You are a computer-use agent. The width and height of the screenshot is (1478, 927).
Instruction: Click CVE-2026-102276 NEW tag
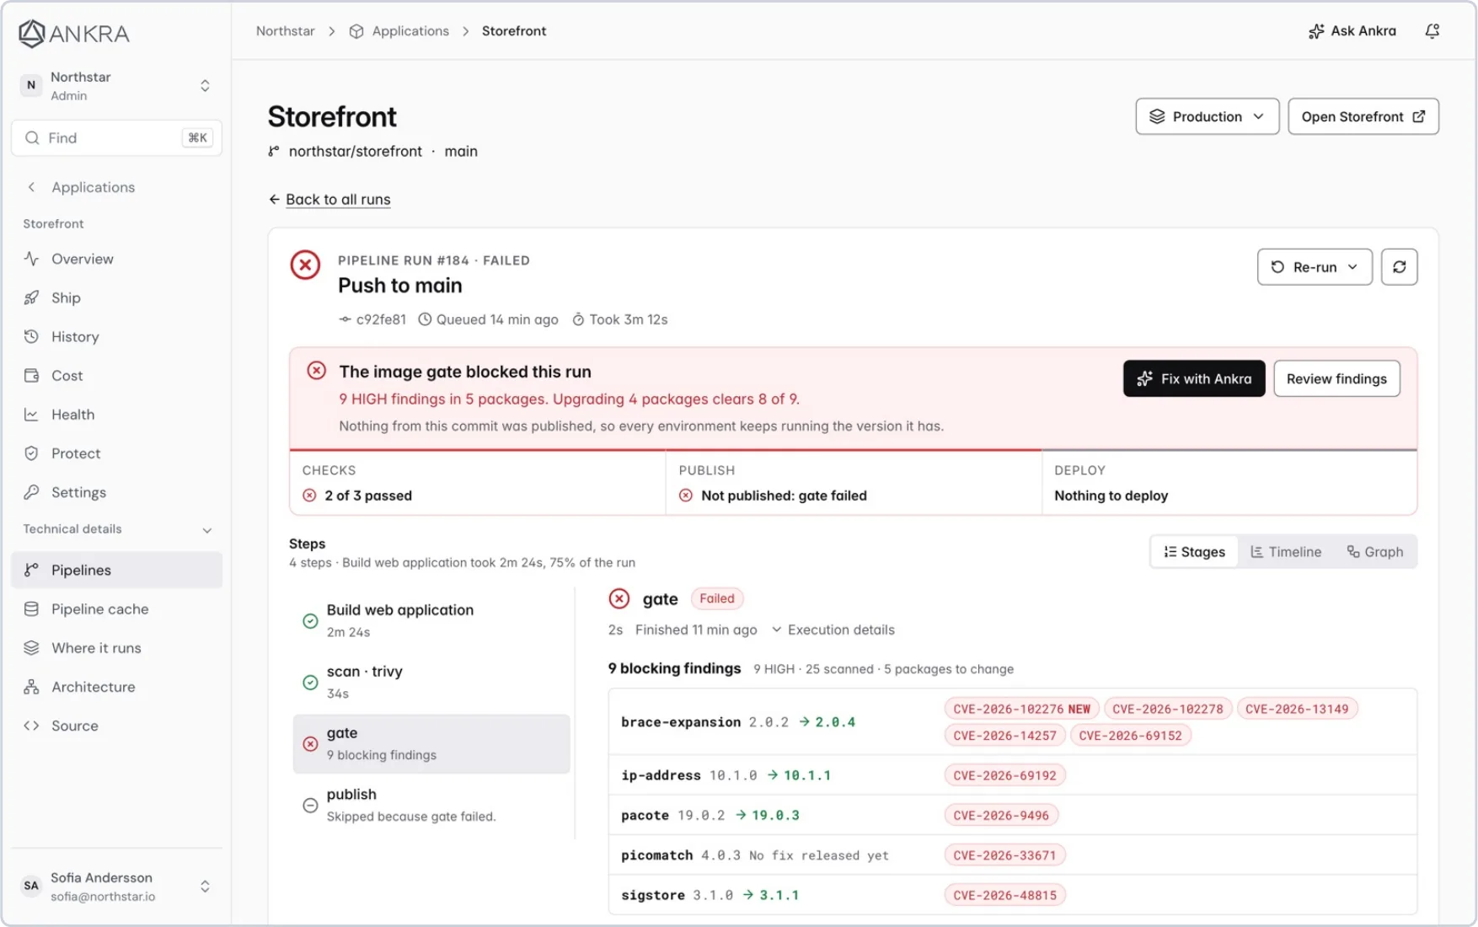point(1021,709)
